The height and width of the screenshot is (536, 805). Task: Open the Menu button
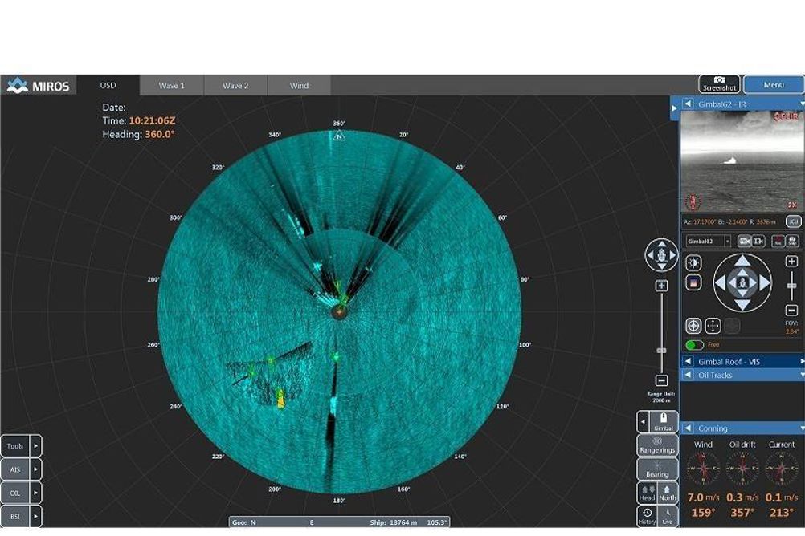click(773, 84)
